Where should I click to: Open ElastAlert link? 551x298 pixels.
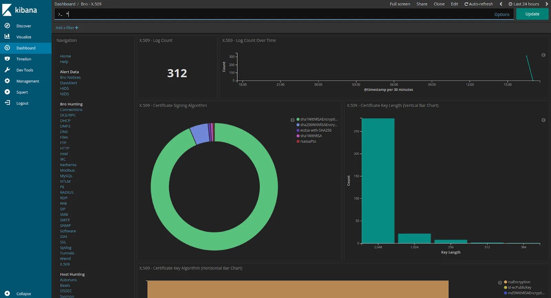[69, 83]
